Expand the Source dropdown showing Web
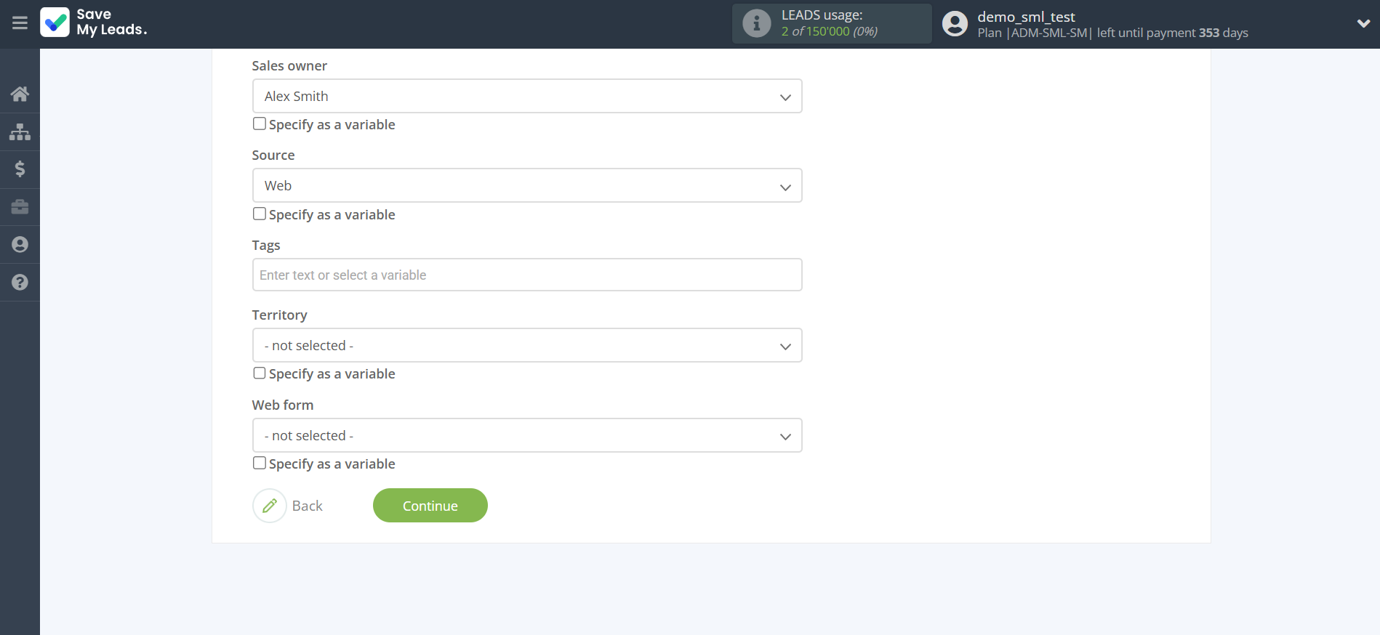The image size is (1380, 635). pyautogui.click(x=526, y=186)
